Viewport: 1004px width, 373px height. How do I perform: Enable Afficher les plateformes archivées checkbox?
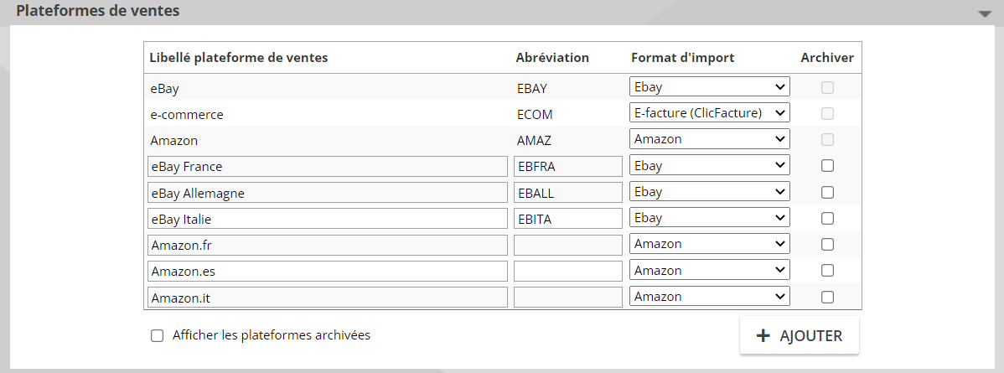pos(157,336)
